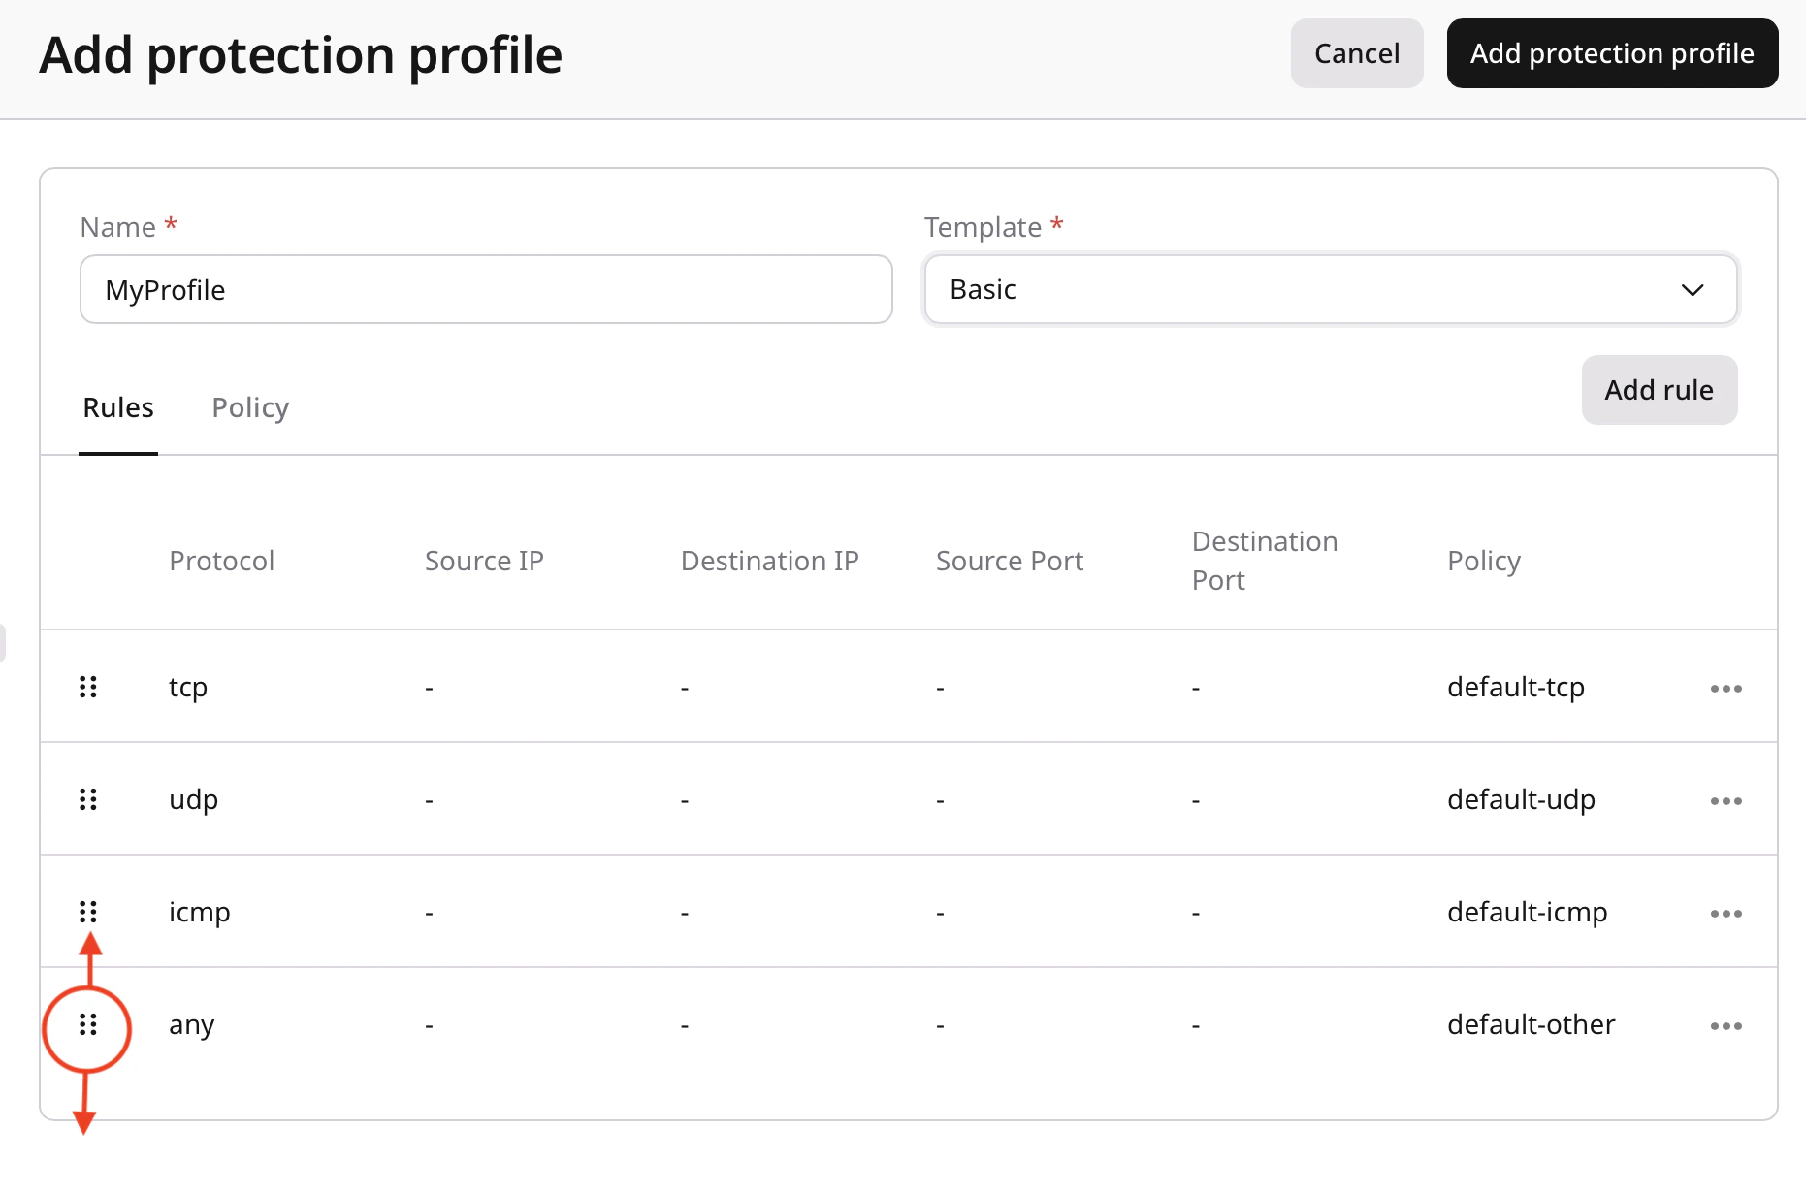1806x1195 pixels.
Task: Open the default-tcp policy entry
Action: point(1516,687)
